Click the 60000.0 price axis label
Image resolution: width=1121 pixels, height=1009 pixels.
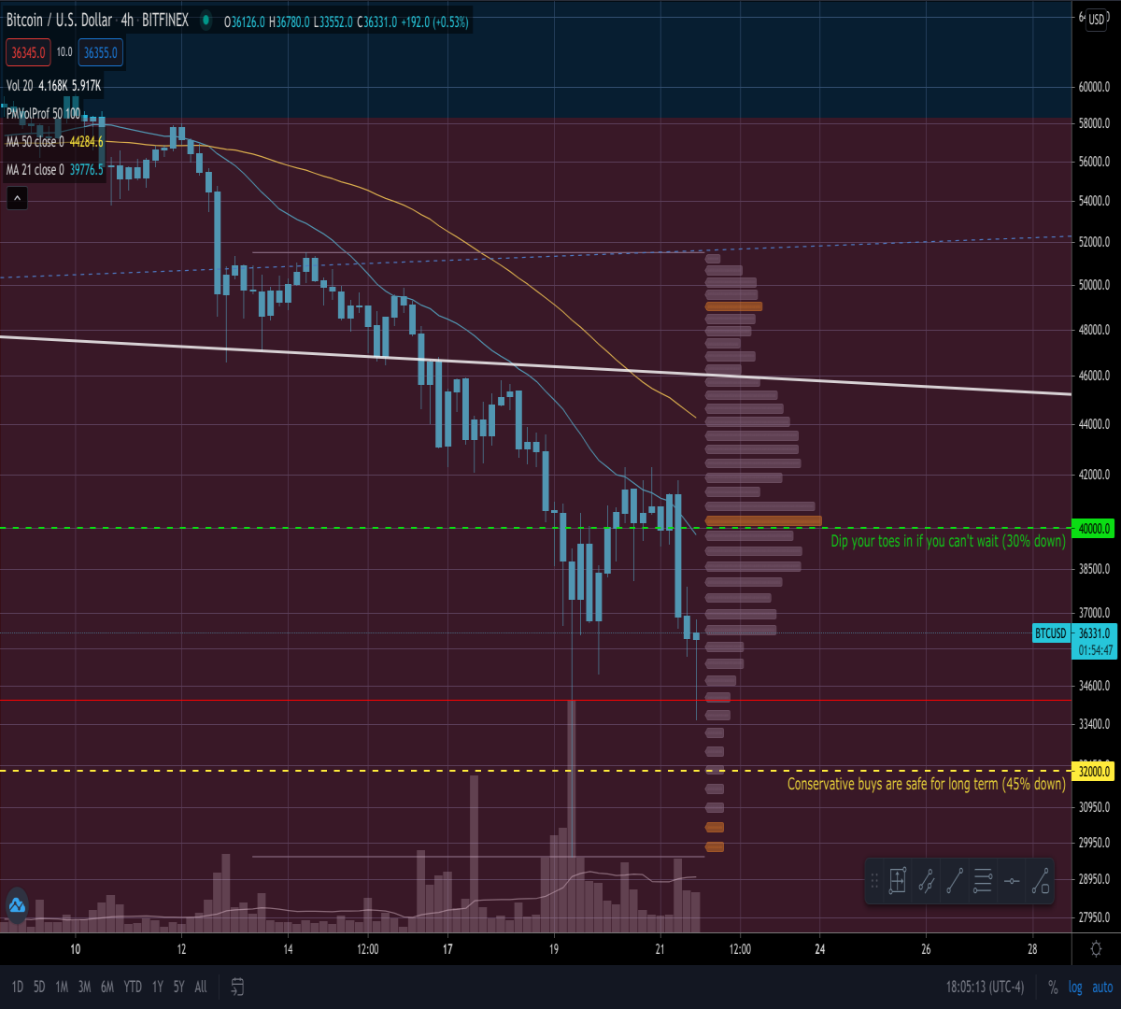coord(1094,87)
